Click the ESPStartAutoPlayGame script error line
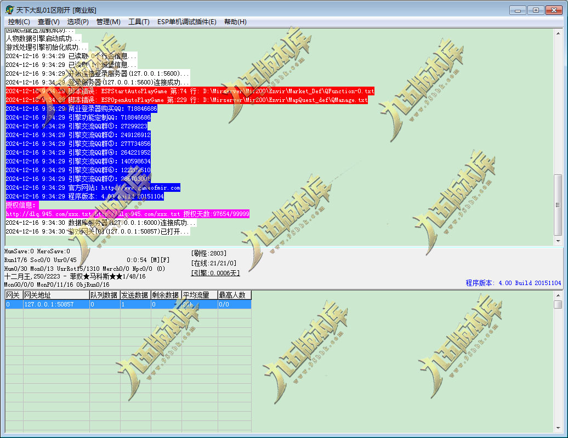 pyautogui.click(x=190, y=91)
